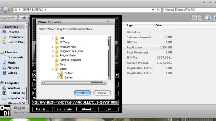
Task: Open Pictures library in sidebar
Action: (13, 68)
